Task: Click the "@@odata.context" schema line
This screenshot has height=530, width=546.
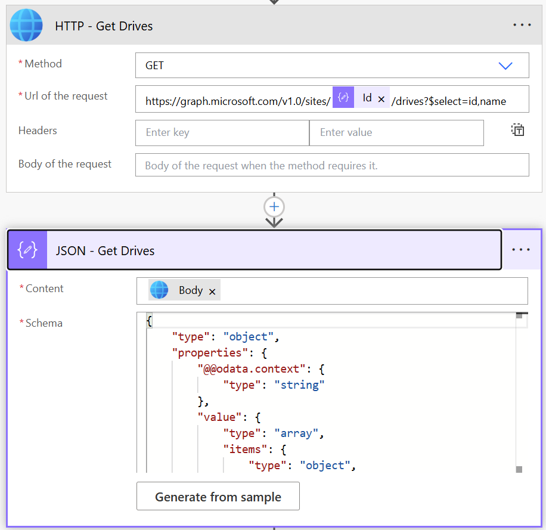Action: pos(261,369)
